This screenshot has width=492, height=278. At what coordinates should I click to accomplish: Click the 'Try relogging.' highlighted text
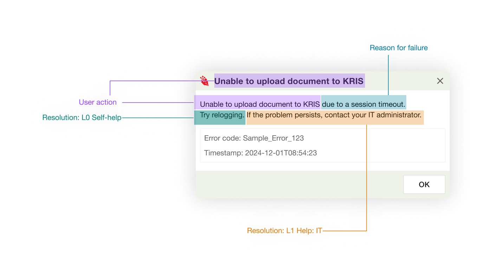[x=222, y=115]
